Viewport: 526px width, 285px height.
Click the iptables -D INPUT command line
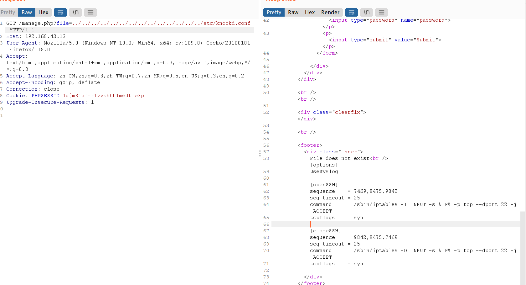(x=413, y=254)
